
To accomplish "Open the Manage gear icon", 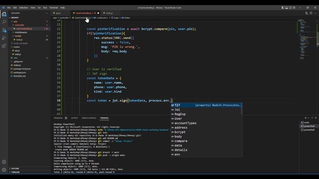I will point(4,170).
